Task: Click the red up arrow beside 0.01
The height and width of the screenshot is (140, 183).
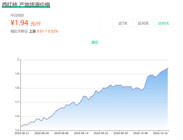Action: [46, 31]
